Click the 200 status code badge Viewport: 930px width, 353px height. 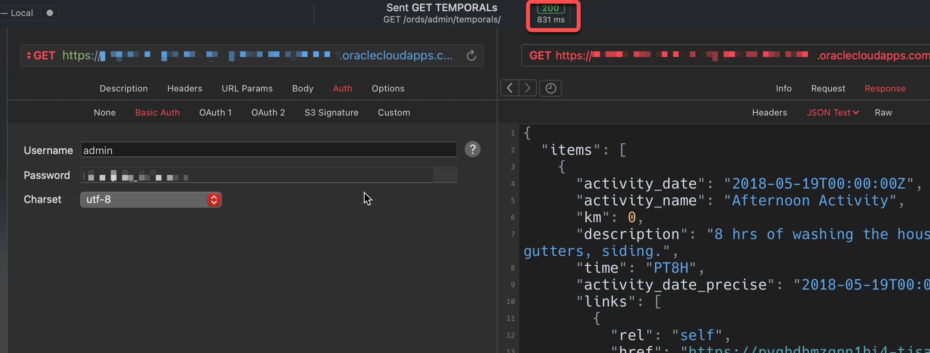click(551, 9)
